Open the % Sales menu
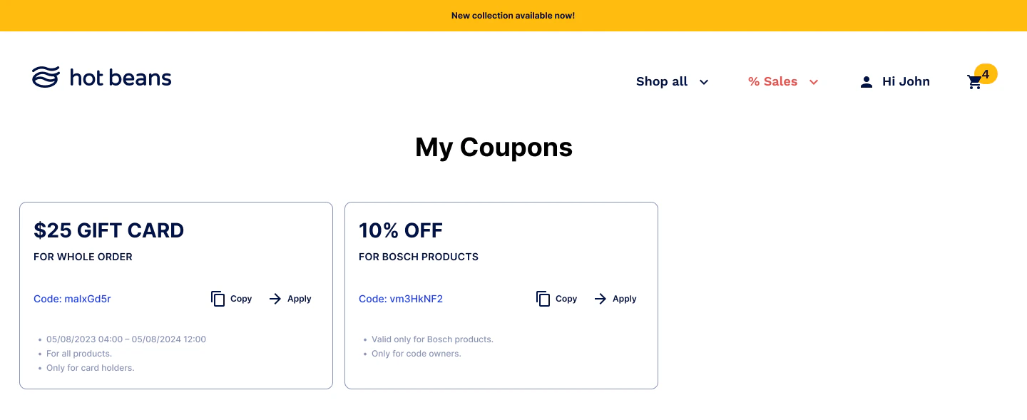The image size is (1027, 420). click(x=772, y=81)
